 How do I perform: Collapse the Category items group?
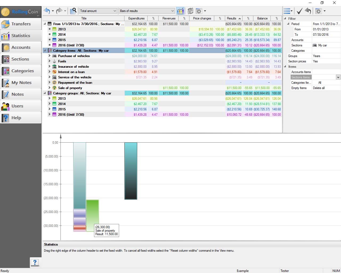(x=44, y=50)
